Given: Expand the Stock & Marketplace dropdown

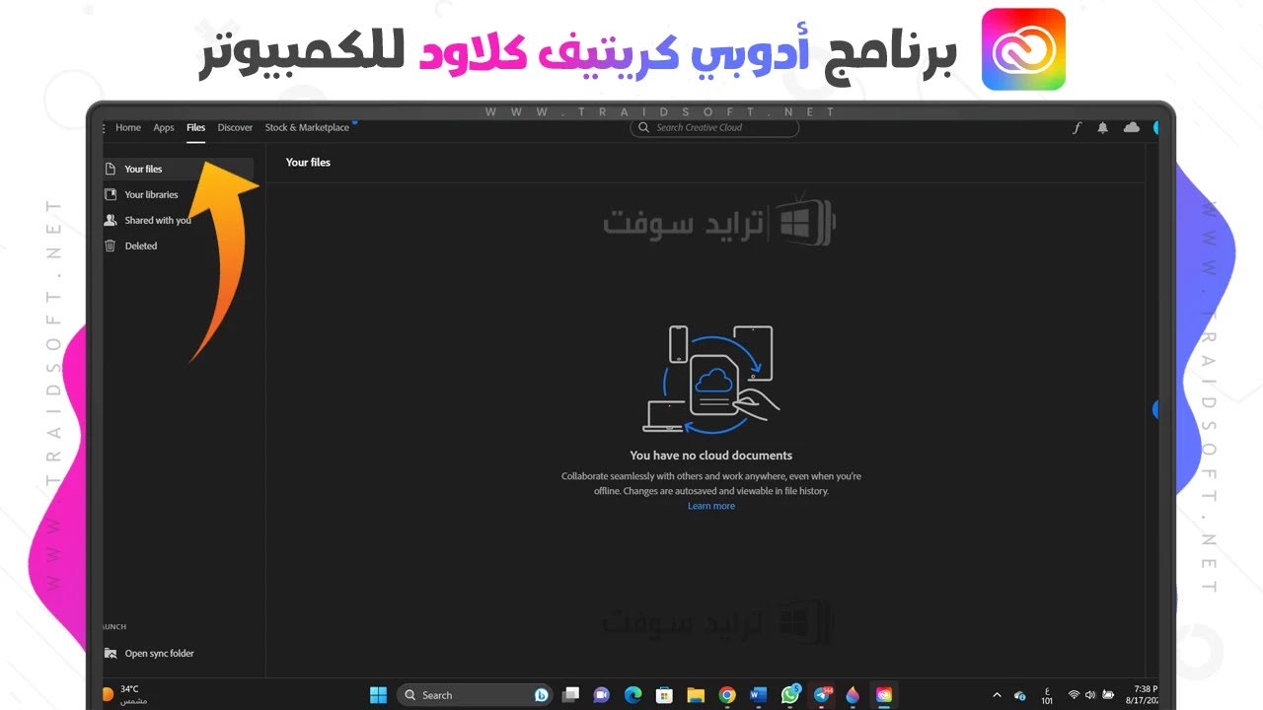Looking at the screenshot, I should (308, 127).
